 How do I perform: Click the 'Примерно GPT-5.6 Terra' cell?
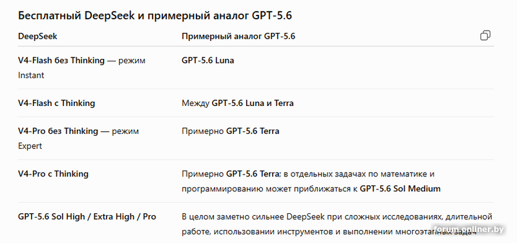tap(231, 131)
